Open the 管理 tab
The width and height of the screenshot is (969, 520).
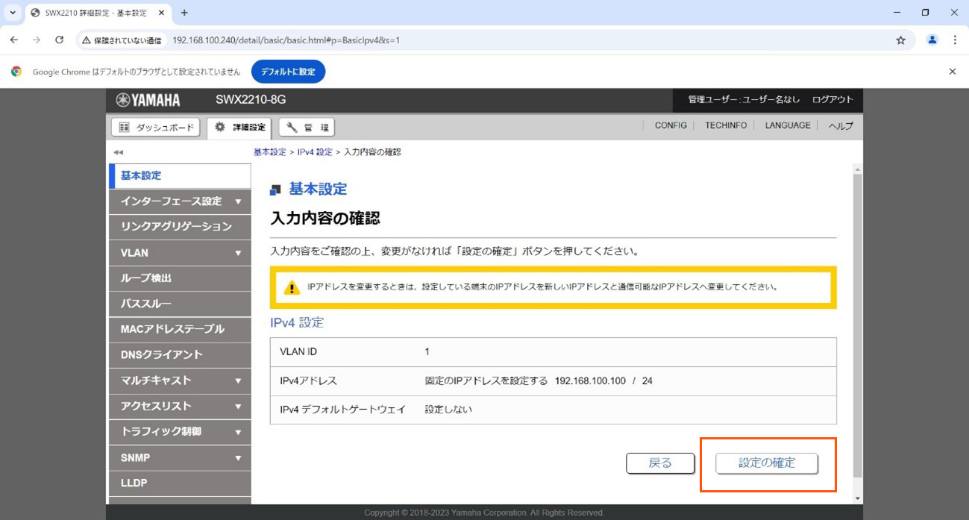tap(307, 128)
